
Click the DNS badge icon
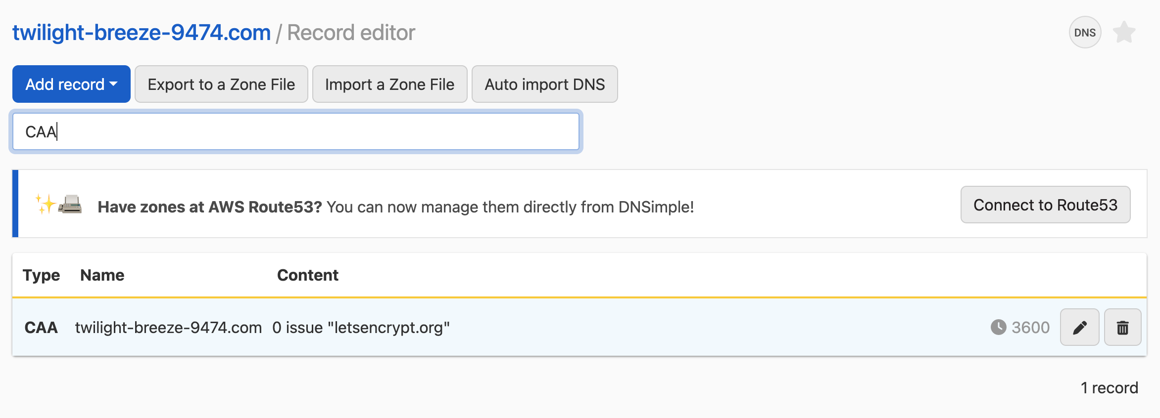point(1085,33)
